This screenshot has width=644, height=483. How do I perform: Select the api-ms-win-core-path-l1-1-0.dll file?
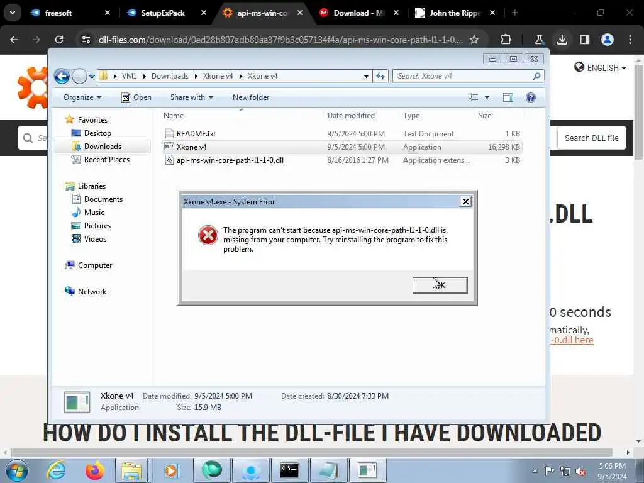pos(342,160)
